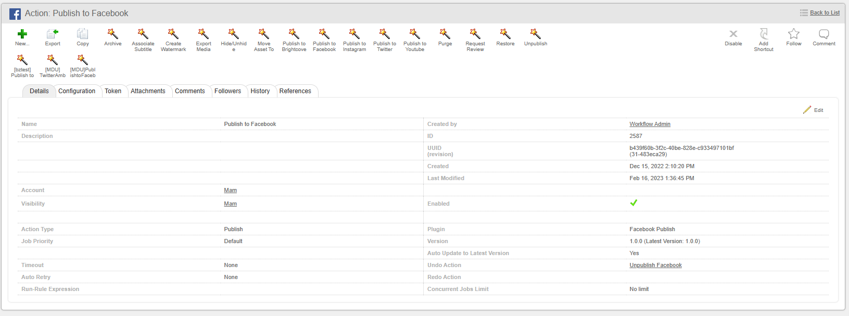Go to the Attachments tab
This screenshot has height=316, width=849.
coord(148,91)
